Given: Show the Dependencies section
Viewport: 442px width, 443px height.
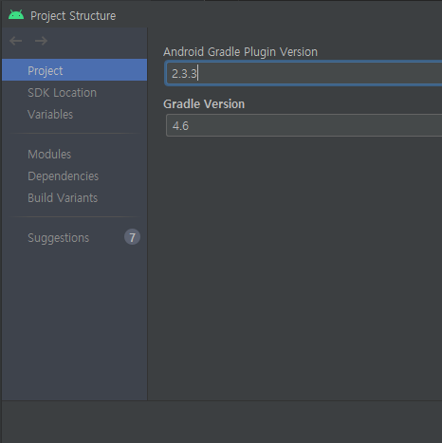Looking at the screenshot, I should click(x=75, y=176).
